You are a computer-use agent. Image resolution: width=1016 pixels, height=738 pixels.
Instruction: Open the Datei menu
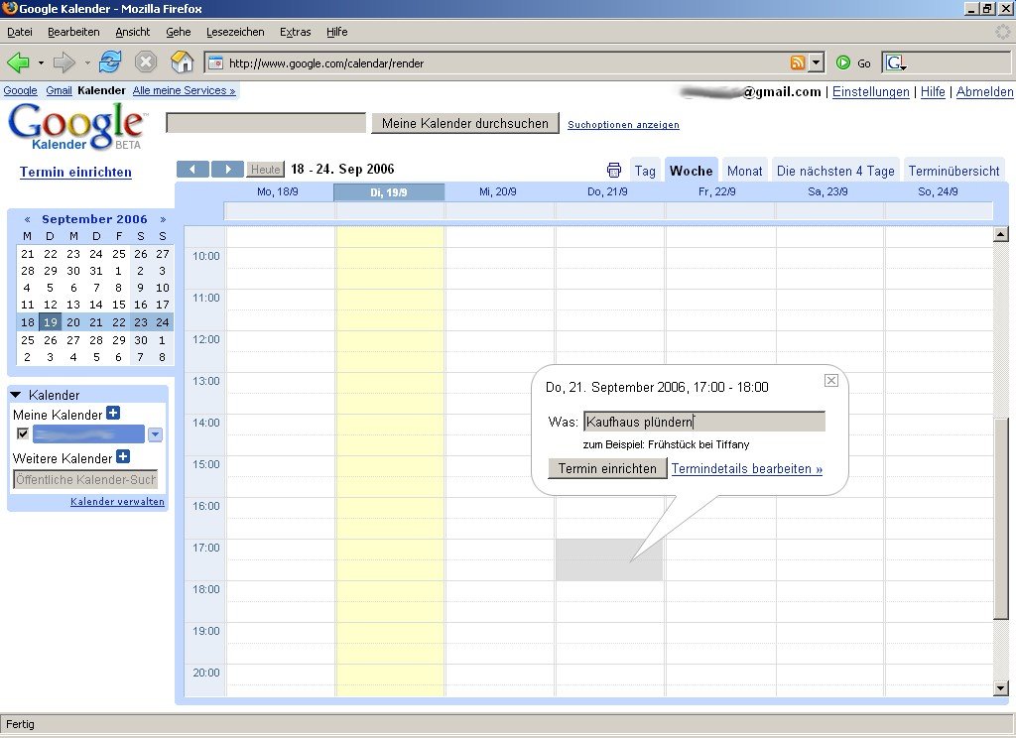pyautogui.click(x=20, y=32)
